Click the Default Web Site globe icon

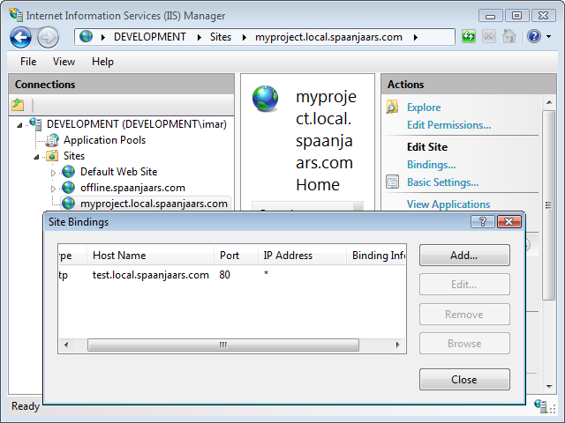point(69,172)
